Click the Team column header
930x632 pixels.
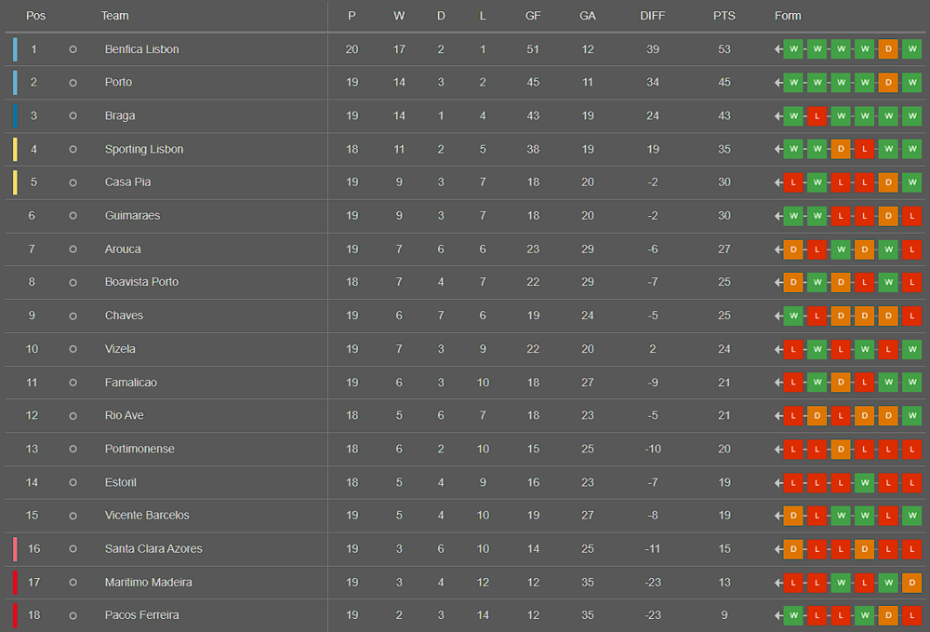114,16
